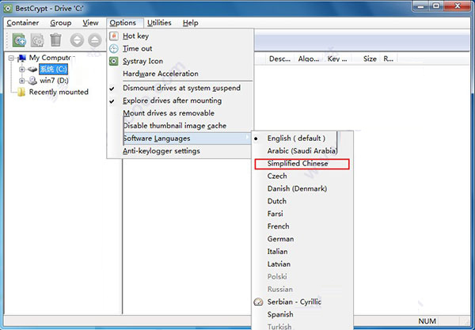The width and height of the screenshot is (475, 330).
Task: Toggle Dismount drives at system suspend
Action: pos(180,88)
